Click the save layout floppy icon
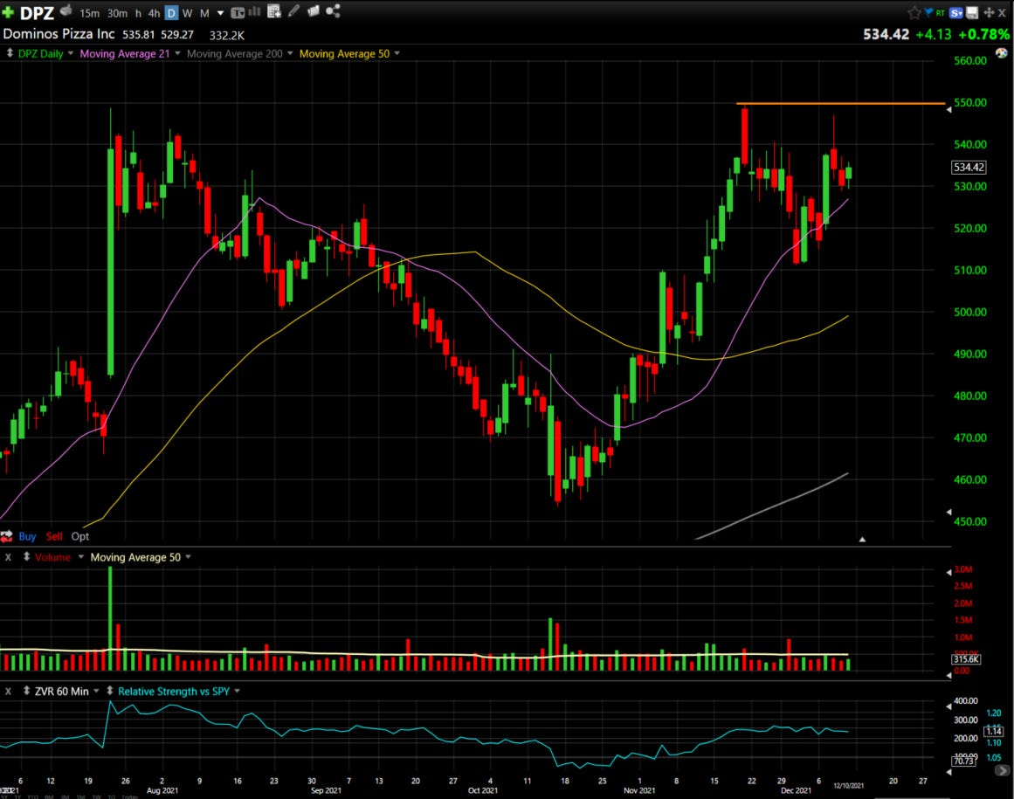This screenshot has height=799, width=1014. (x=972, y=13)
